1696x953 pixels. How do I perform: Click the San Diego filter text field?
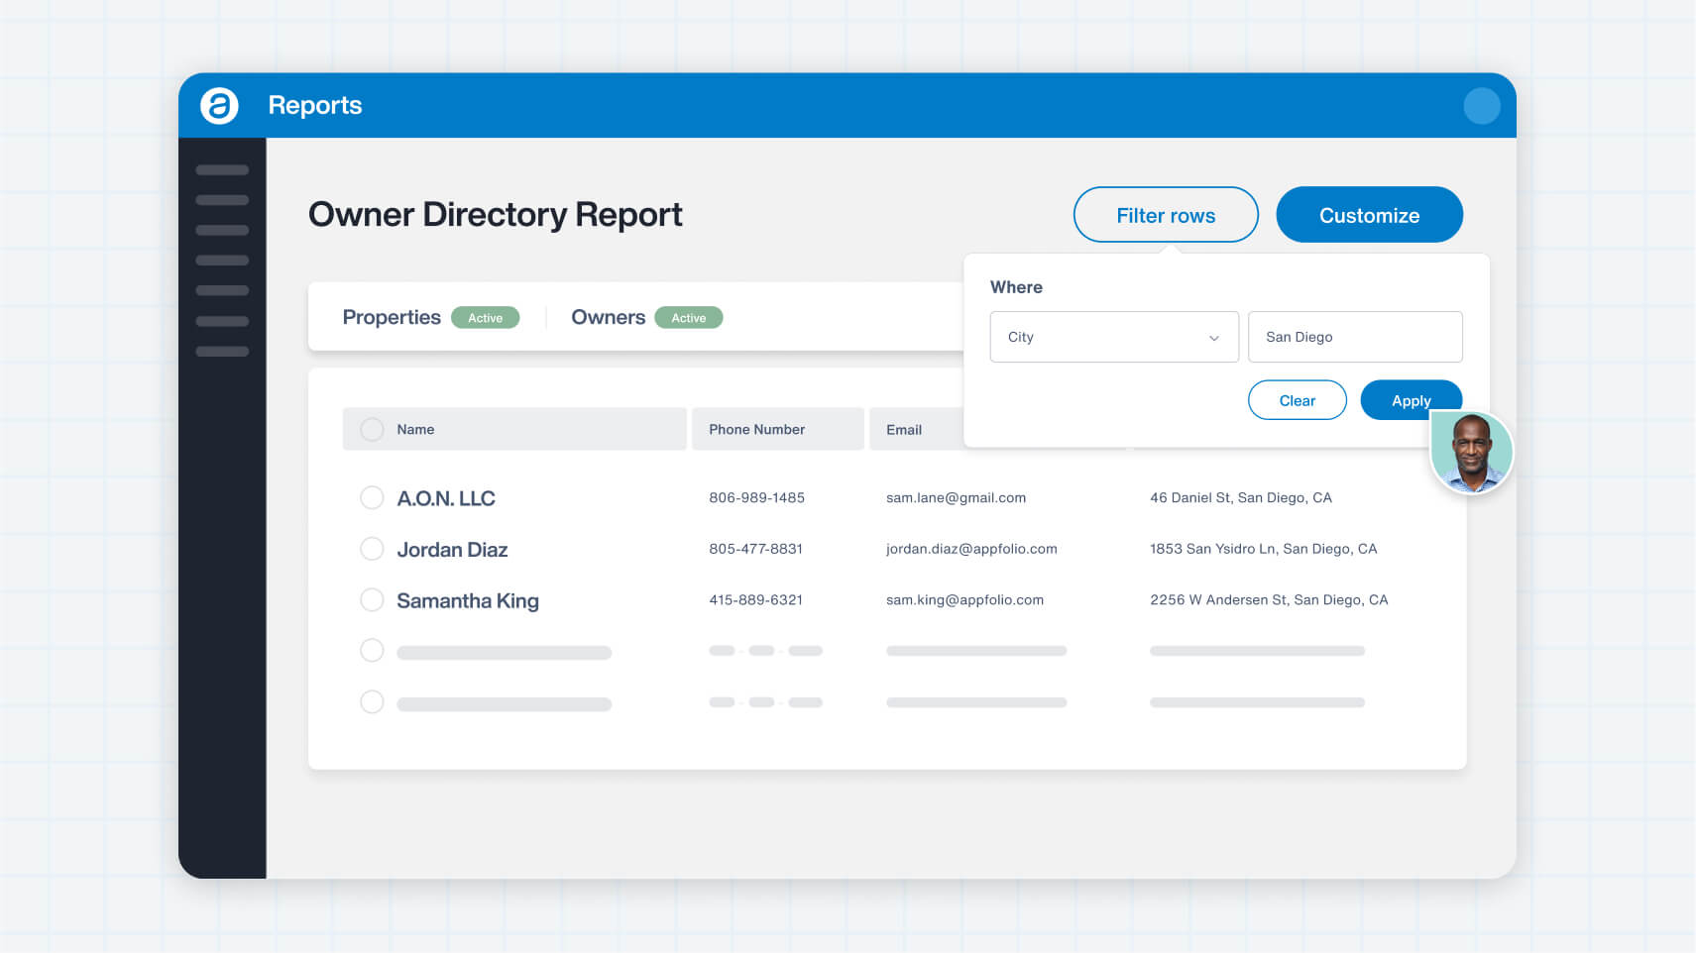point(1355,337)
